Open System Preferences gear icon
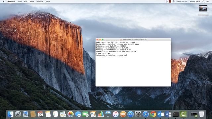Image resolution: width=212 pixels, height=119 pixels. [x=138, y=114]
